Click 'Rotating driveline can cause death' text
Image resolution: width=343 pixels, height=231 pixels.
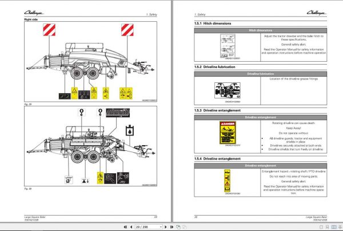[293, 123]
